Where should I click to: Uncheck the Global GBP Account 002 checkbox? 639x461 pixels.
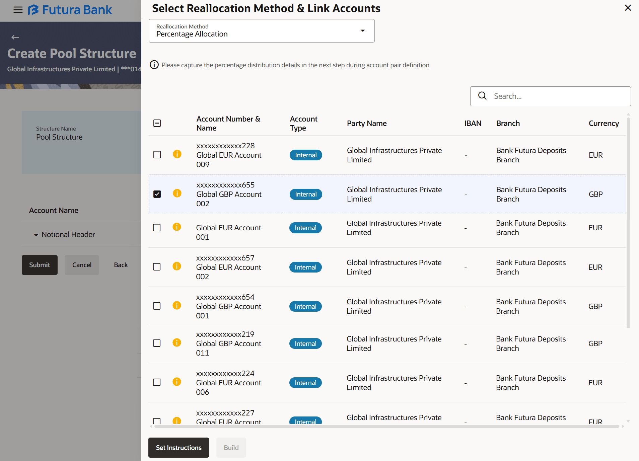pos(157,194)
